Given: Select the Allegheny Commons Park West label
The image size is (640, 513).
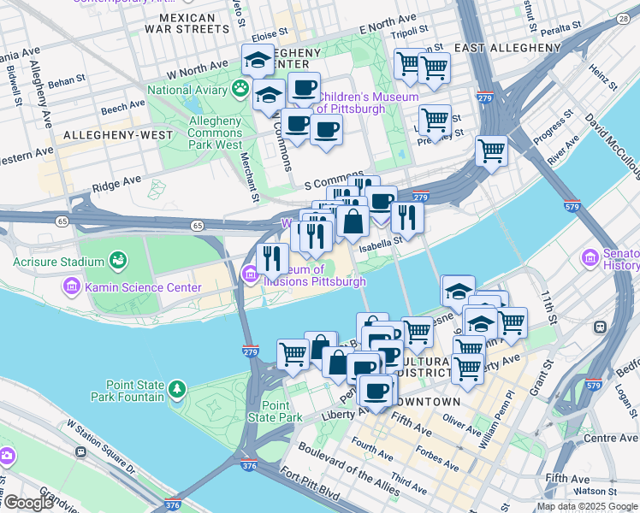Looking at the screenshot, I should pyautogui.click(x=215, y=133).
